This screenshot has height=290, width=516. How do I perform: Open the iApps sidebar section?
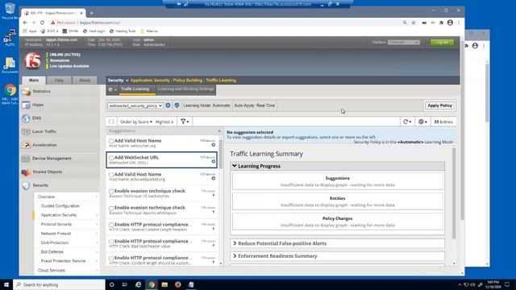38,105
